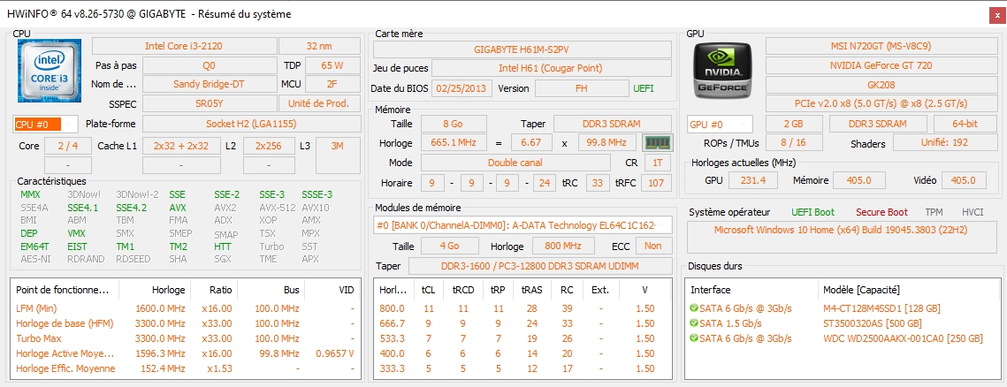Click the Socket H2 (LGA1155) field
This screenshot has width=1007, height=387.
pyautogui.click(x=250, y=124)
